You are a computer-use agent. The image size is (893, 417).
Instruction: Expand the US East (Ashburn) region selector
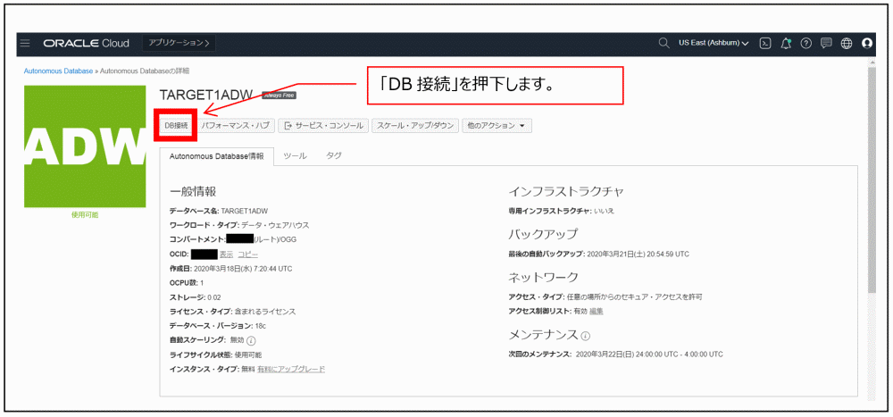[714, 43]
